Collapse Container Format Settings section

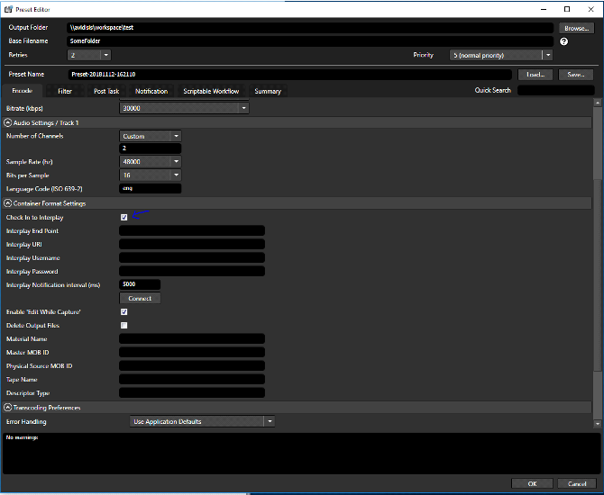[8, 203]
